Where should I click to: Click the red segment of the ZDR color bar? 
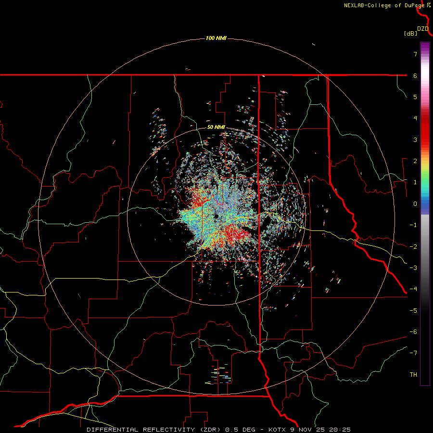tap(425, 130)
